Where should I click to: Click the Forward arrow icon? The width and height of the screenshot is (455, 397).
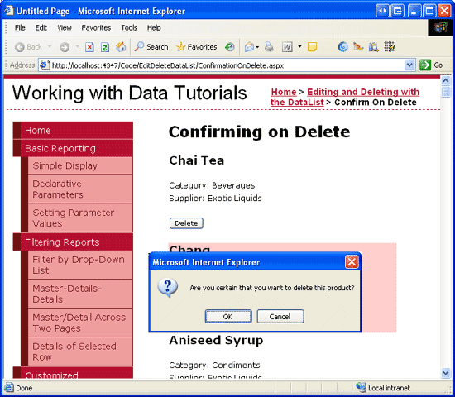tap(65, 47)
